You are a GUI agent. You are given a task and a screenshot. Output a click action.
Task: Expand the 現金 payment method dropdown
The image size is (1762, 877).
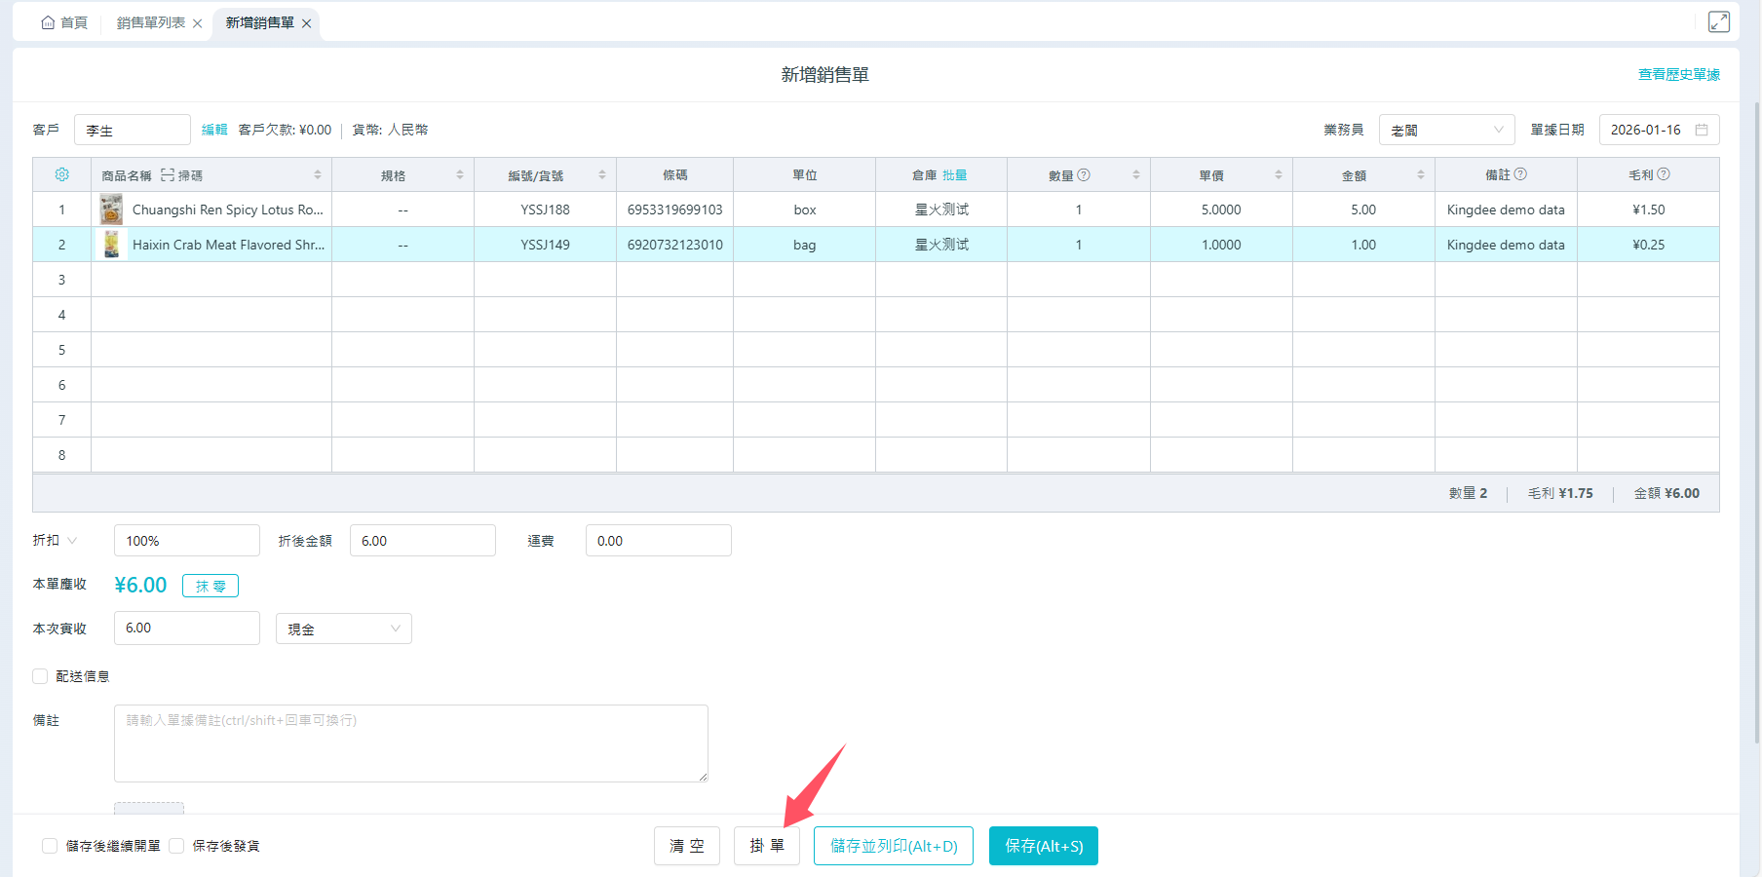tap(343, 629)
